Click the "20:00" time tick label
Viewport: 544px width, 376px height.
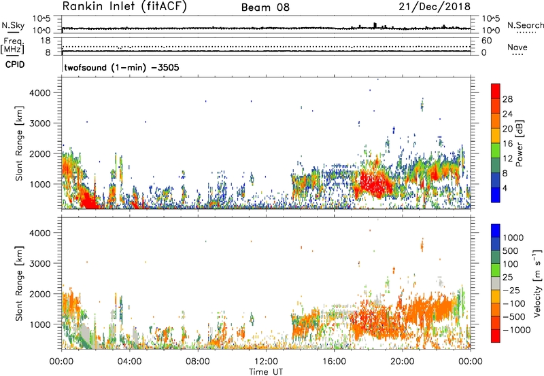click(403, 362)
